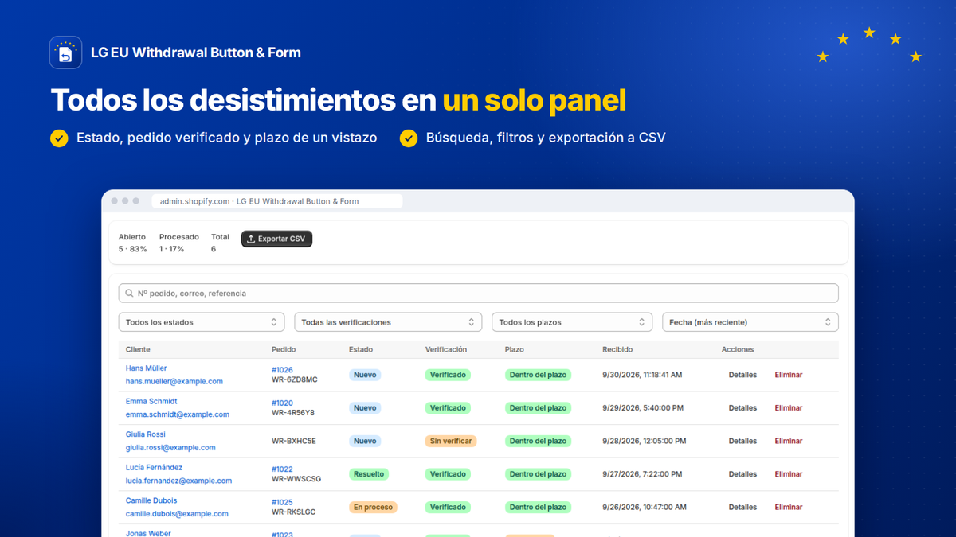The width and height of the screenshot is (956, 537).
Task: Click the camille.dubois@example.com email
Action: click(177, 515)
